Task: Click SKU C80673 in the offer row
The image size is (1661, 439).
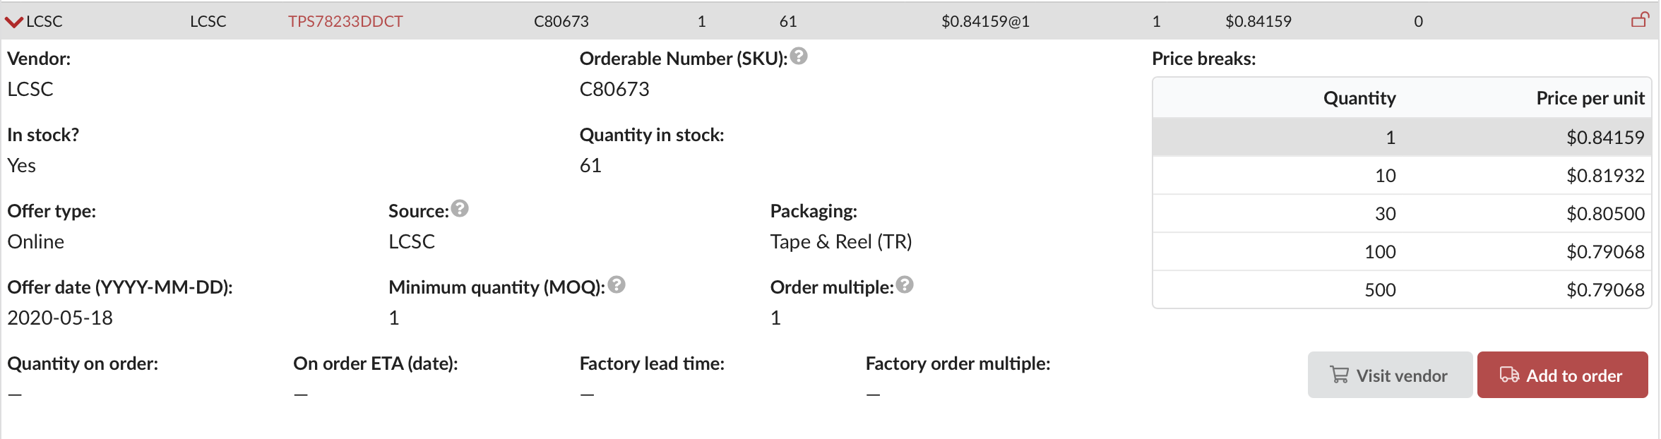Action: [x=561, y=21]
